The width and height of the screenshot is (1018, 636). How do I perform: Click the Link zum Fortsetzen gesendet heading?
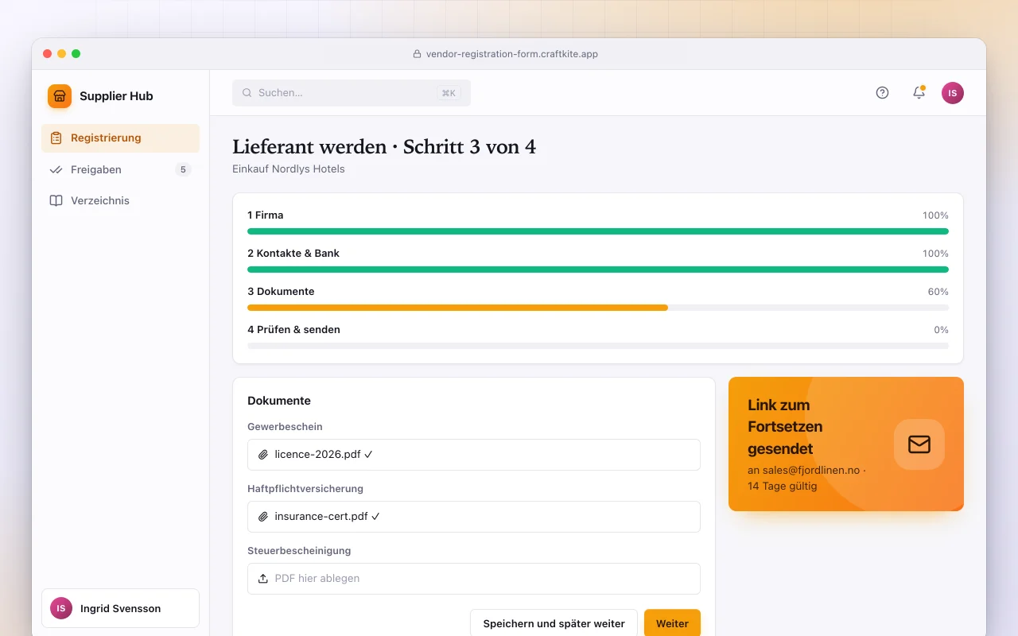785,427
